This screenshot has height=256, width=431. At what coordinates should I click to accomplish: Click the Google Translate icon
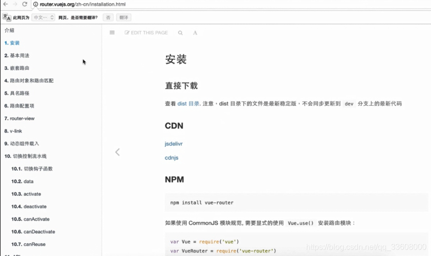[x=7, y=17]
